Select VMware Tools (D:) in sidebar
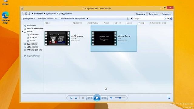Image resolution: width=194 pixels, height=109 pixels. pyautogui.click(x=34, y=50)
